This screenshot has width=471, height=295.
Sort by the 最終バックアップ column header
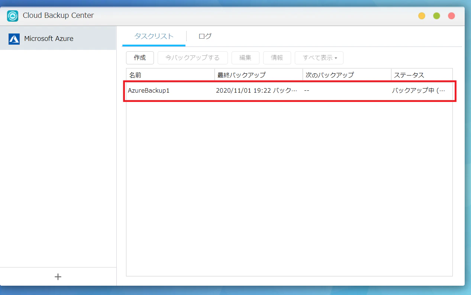click(259, 75)
